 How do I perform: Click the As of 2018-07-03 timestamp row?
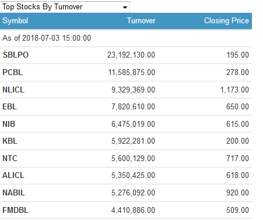(x=126, y=38)
